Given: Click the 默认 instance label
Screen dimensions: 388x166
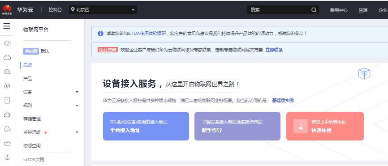Looking at the screenshot, I should click(45, 51).
